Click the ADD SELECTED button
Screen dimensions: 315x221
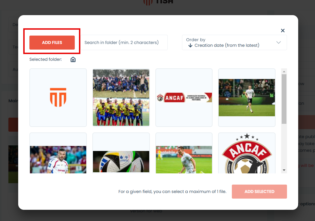click(x=259, y=192)
